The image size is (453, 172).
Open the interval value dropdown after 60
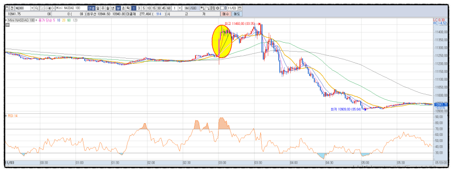180,8
